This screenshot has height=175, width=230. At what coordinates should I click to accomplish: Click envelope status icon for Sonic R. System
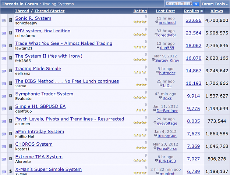tap(4, 21)
